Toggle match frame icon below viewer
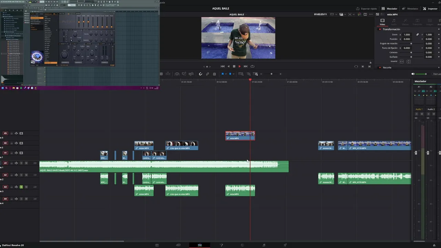 click(356, 66)
